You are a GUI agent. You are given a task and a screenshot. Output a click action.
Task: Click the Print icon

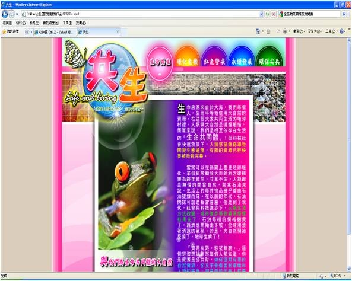click(285, 31)
